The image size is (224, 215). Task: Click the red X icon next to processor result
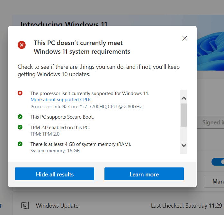click(20, 93)
